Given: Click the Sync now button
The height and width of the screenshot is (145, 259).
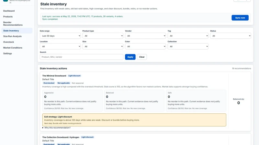Looking at the screenshot, I should click(x=240, y=18).
